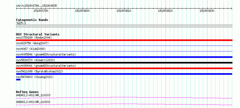Viewport: 240px width, 108px height.
Task: Click the black bar of nsv5834370
Action: coord(124,63)
